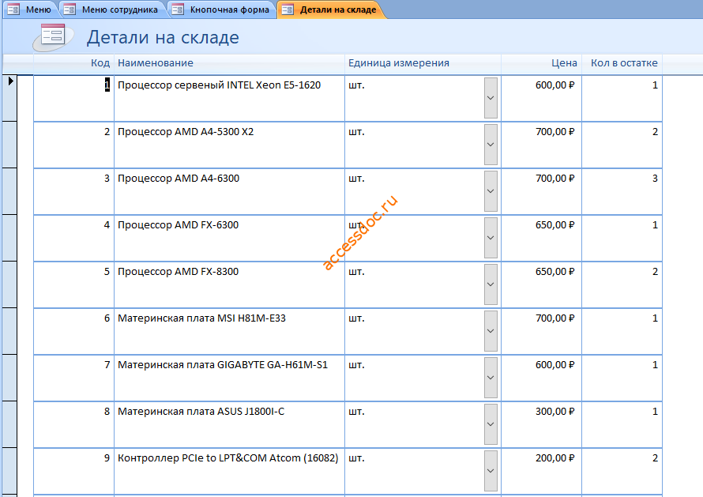Click price 700,00 ₽ of AMD A4-5300 X2

pyautogui.click(x=541, y=145)
